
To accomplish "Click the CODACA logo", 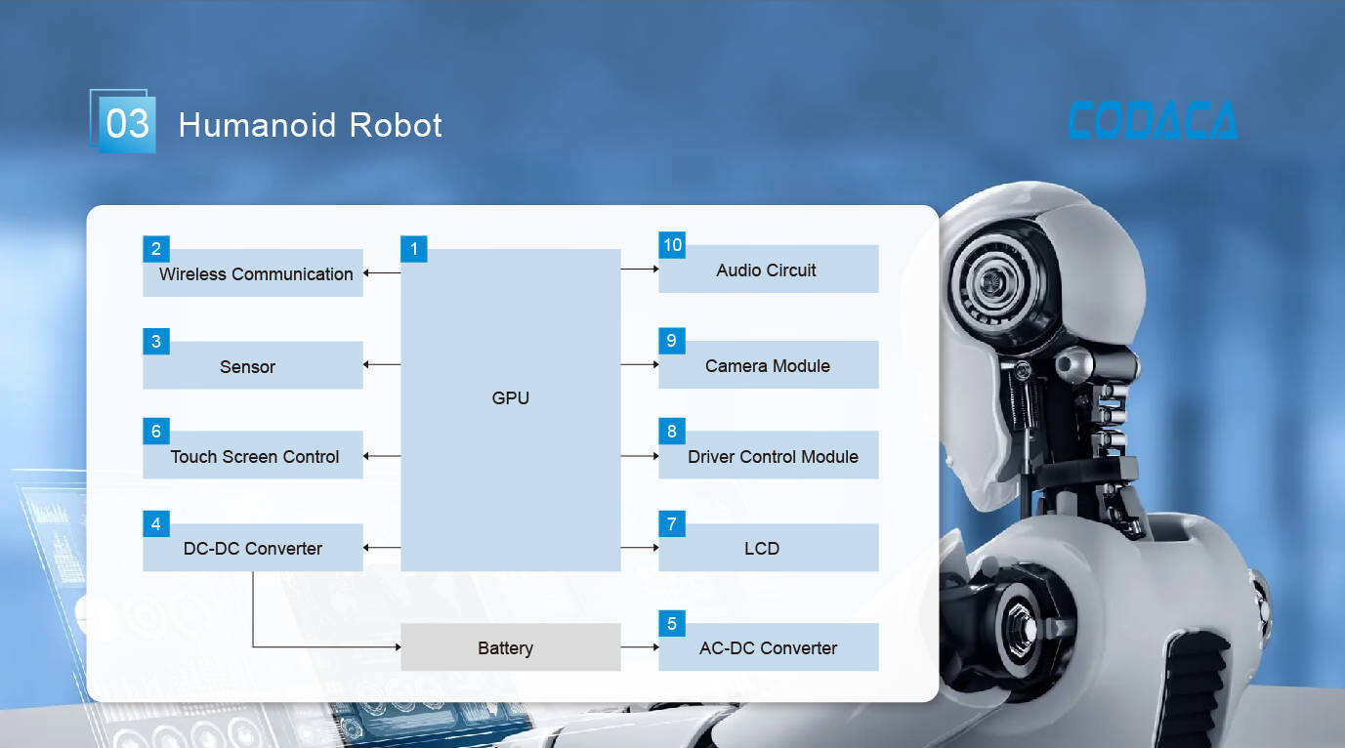I will [1153, 120].
